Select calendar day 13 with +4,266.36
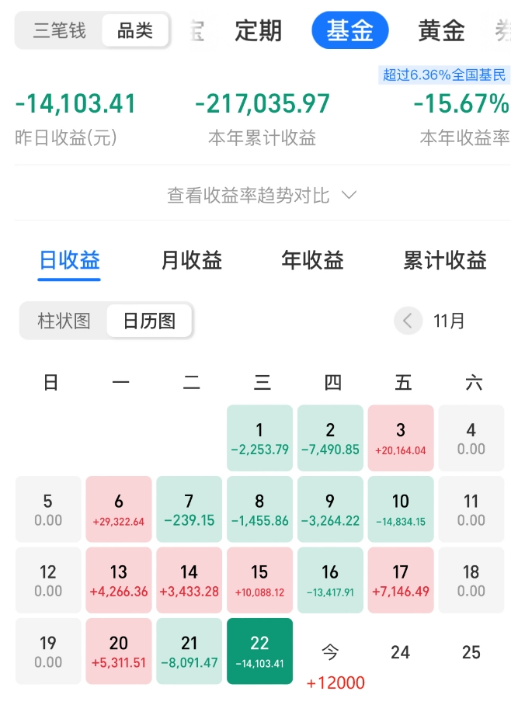This screenshot has height=712, width=525. click(119, 580)
